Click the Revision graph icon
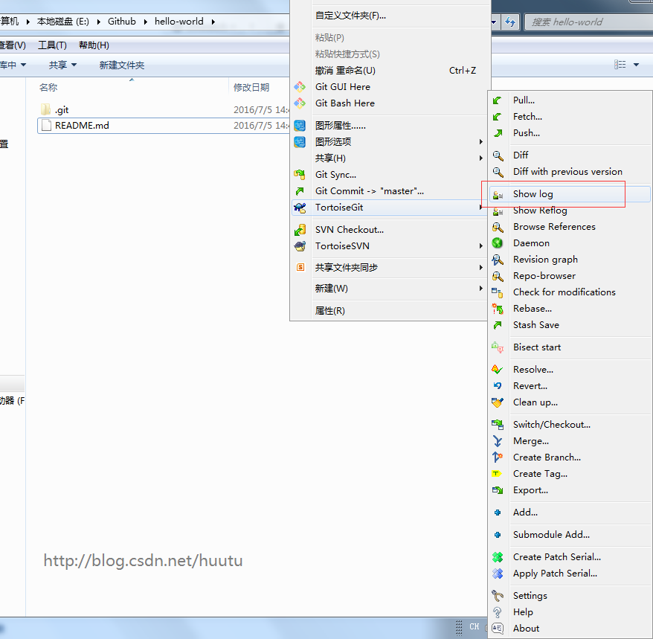 click(498, 260)
